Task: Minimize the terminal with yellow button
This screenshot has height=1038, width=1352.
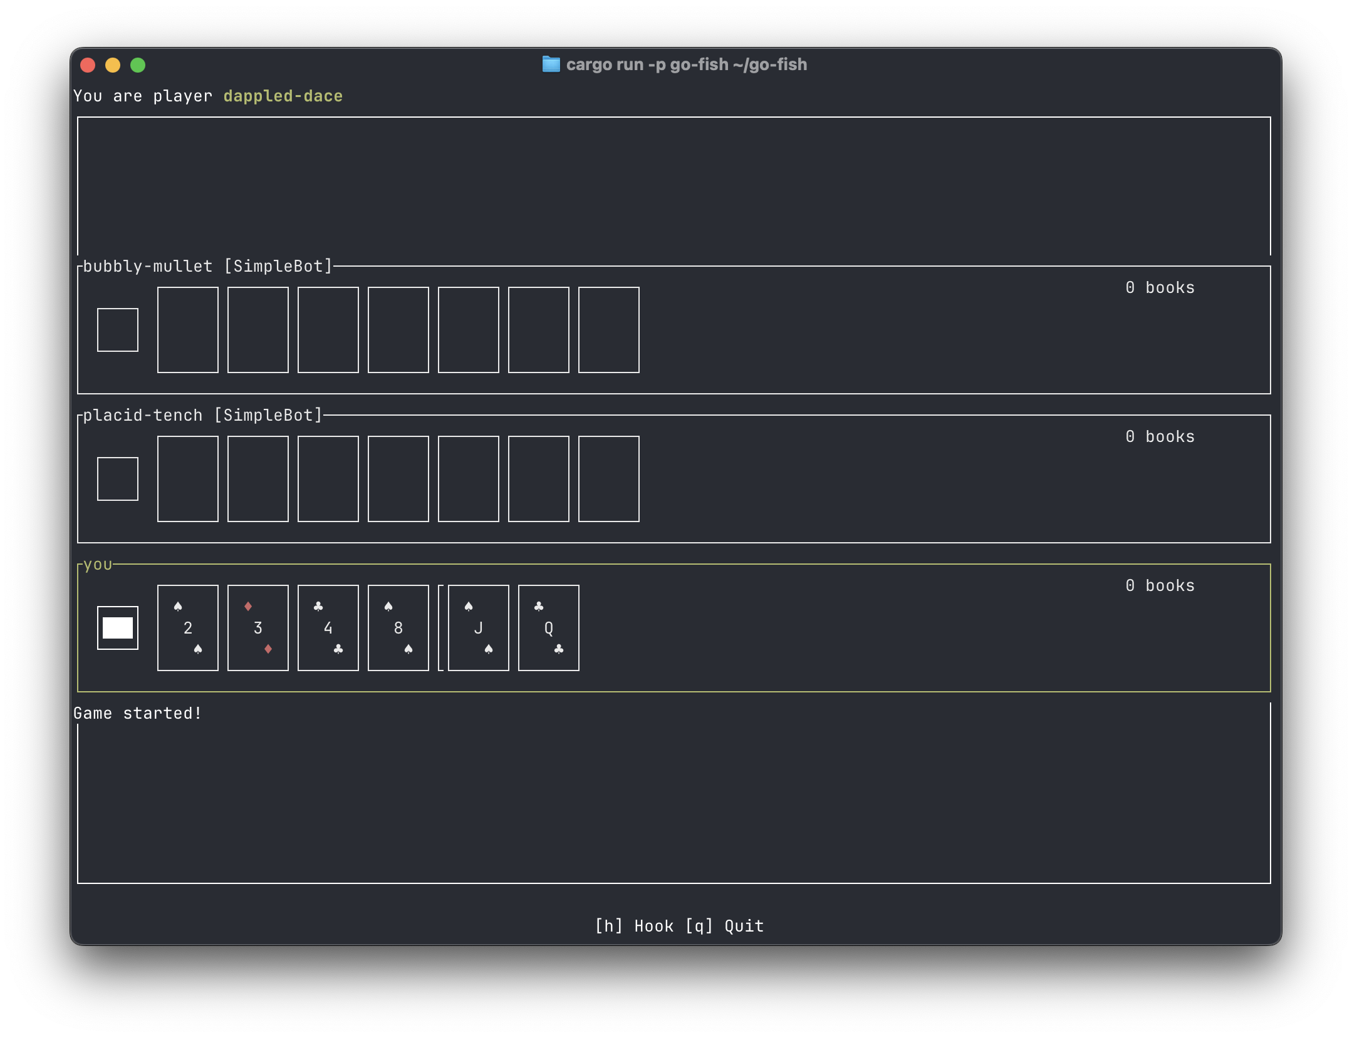Action: pyautogui.click(x=113, y=65)
